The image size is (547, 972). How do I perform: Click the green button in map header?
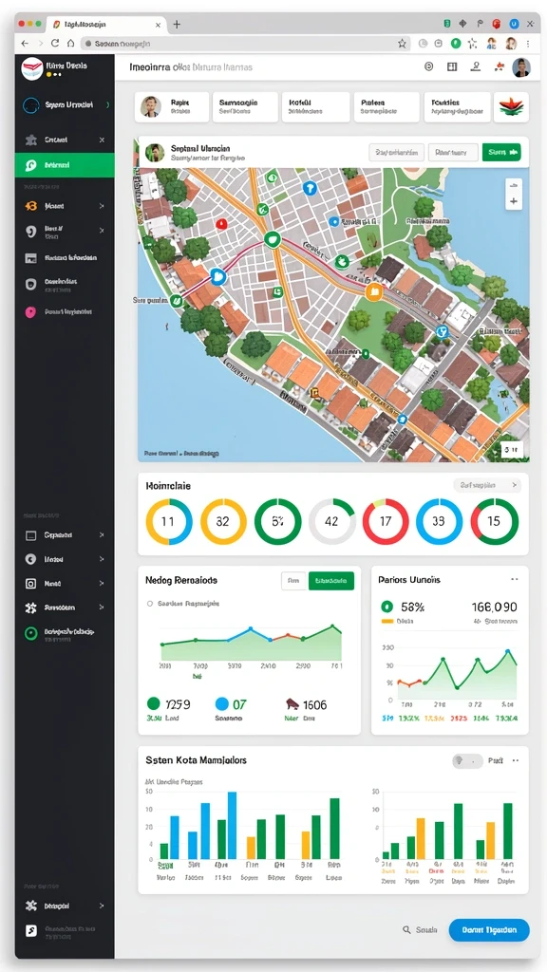(501, 153)
